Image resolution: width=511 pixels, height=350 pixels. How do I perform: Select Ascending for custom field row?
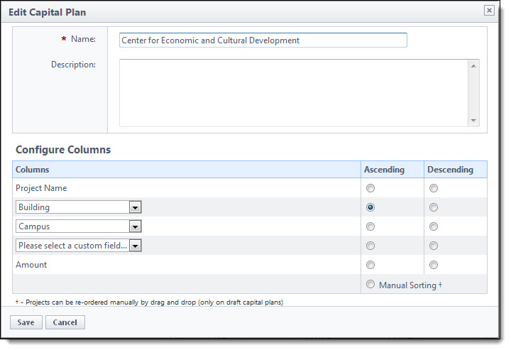(370, 246)
